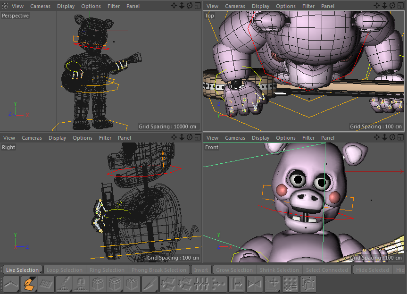The width and height of the screenshot is (407, 294).
Task: Select the Magnet tool icon
Action: click(81, 284)
